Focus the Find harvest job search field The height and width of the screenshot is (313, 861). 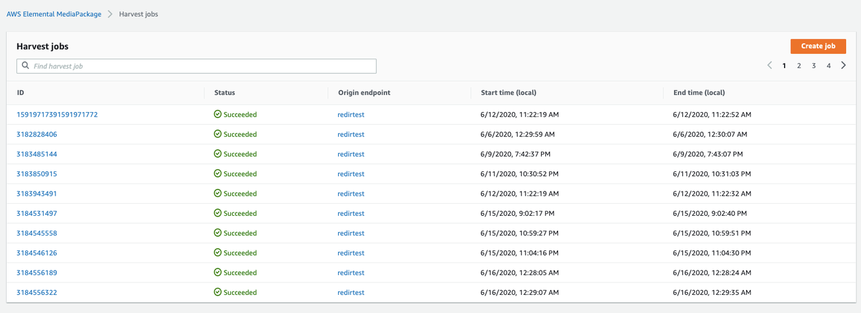tap(202, 66)
